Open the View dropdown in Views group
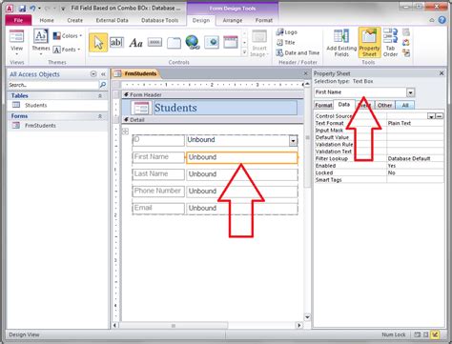The width and height of the screenshot is (452, 344). (x=16, y=51)
